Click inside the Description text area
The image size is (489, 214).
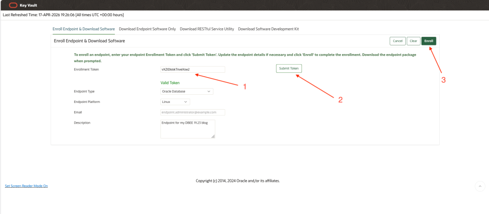pyautogui.click(x=188, y=129)
